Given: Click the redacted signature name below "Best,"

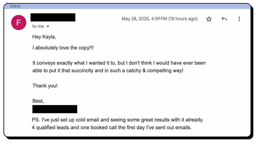Looking at the screenshot, I should tap(55, 109).
